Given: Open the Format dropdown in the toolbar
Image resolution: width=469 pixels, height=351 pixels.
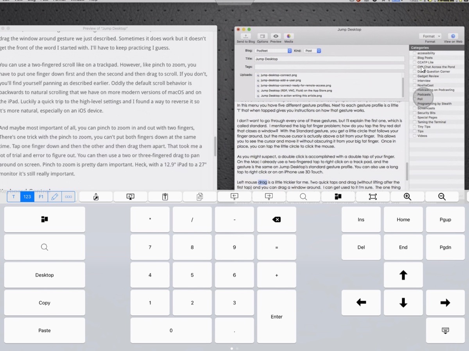Looking at the screenshot, I should [430, 36].
